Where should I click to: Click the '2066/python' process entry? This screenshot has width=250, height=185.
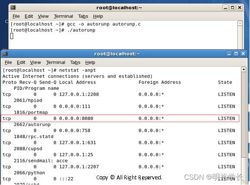pos(29,173)
